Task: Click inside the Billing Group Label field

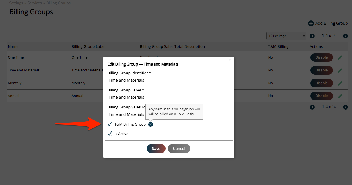Action: [168, 97]
